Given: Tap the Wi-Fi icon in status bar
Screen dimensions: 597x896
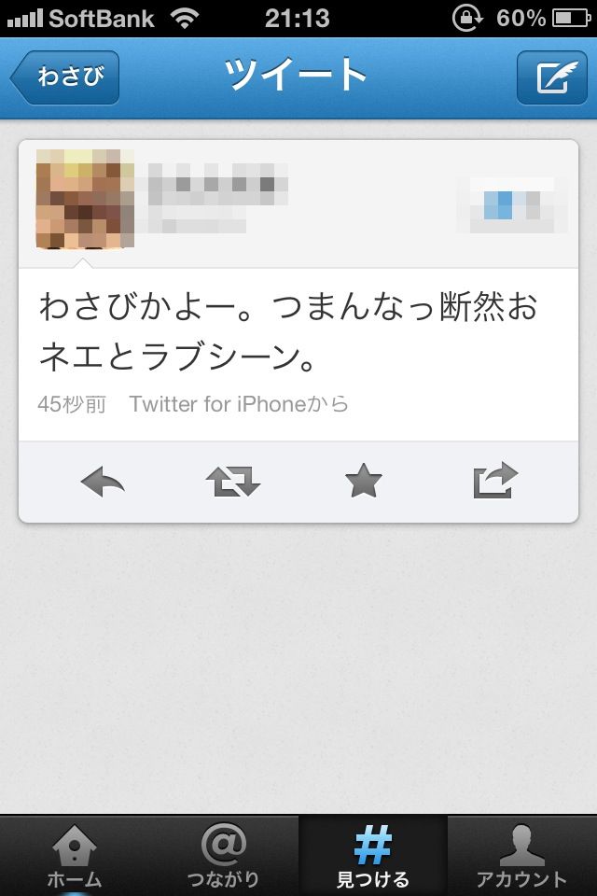Looking at the screenshot, I should 185,19.
